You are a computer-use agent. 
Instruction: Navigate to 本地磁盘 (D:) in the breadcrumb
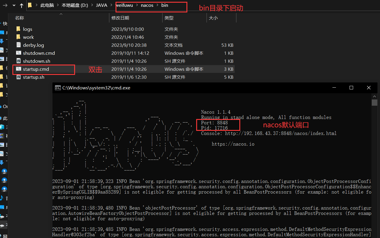click(x=75, y=5)
